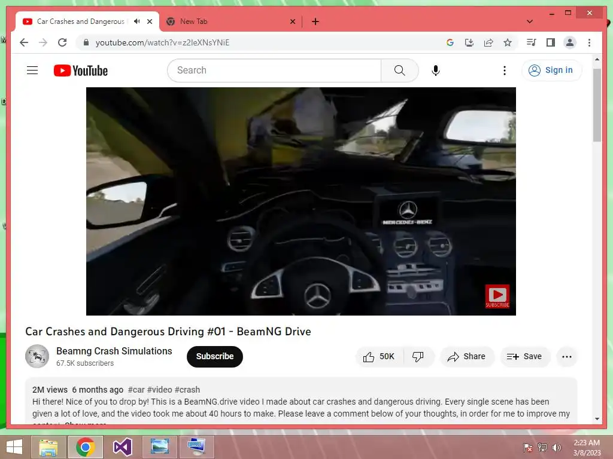Focus the YouTube Search field
Screen dimensions: 613x459
[274, 71]
